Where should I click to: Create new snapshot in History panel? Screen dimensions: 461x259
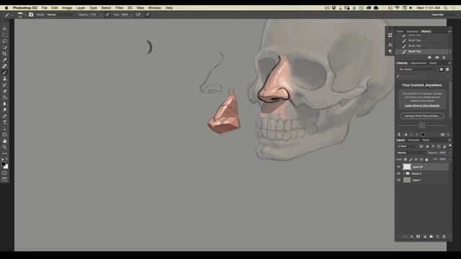[x=437, y=58]
